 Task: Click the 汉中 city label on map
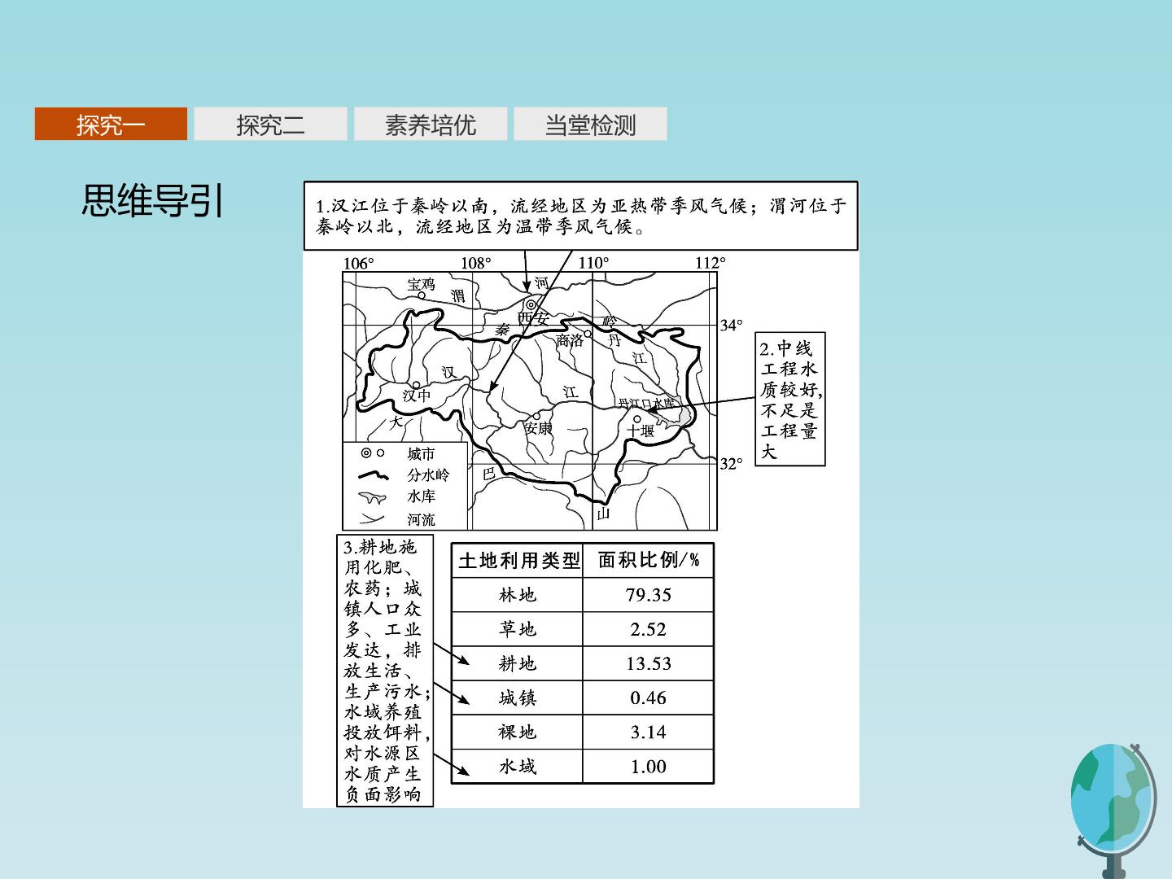(x=417, y=396)
